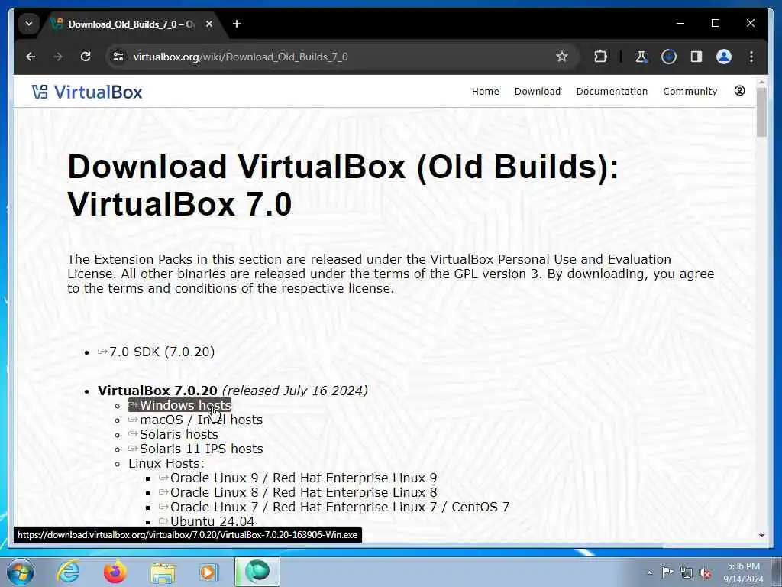Open a new tab with the plus button

tap(237, 24)
